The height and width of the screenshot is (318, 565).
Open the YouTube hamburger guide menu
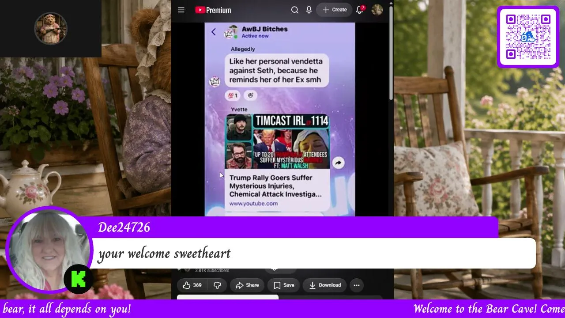181,10
